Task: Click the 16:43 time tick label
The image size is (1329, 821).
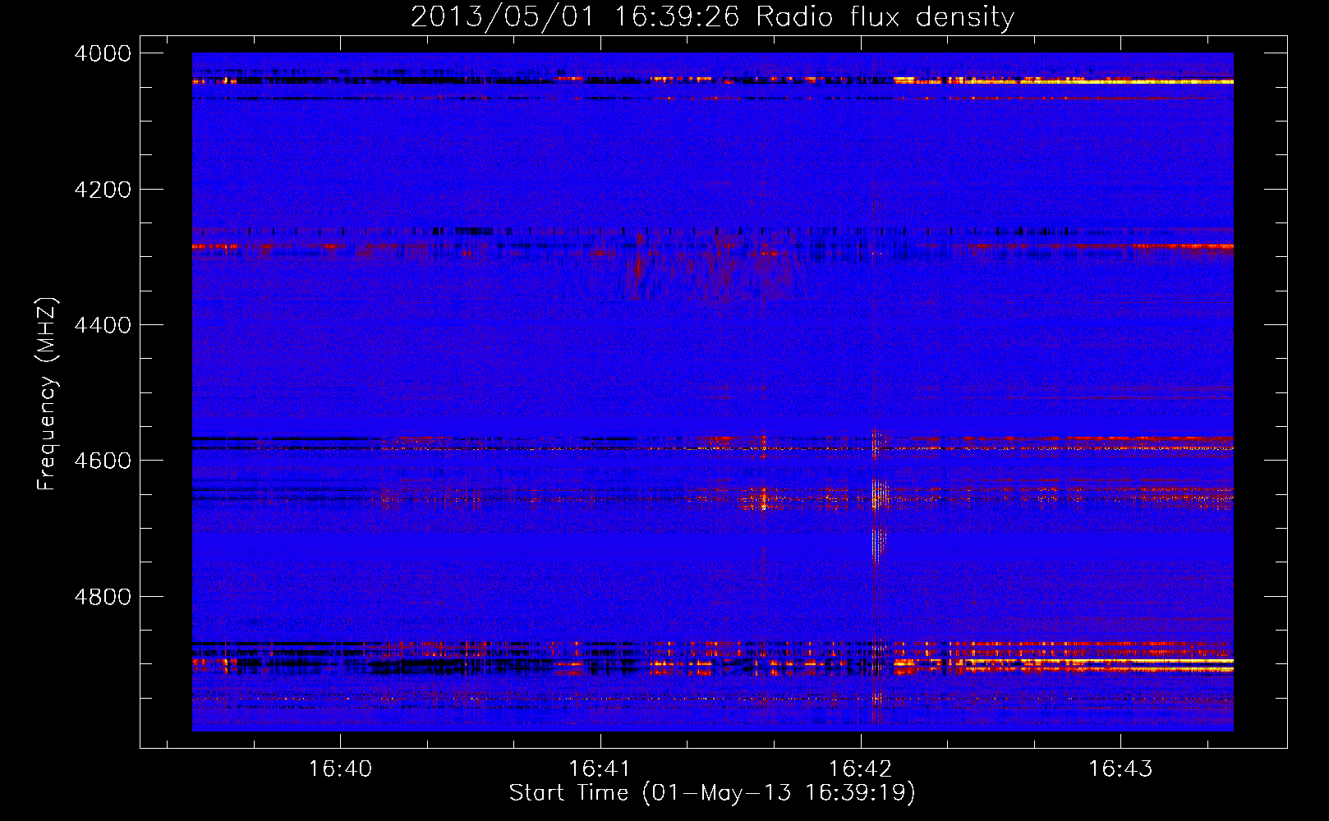Action: pyautogui.click(x=1120, y=768)
